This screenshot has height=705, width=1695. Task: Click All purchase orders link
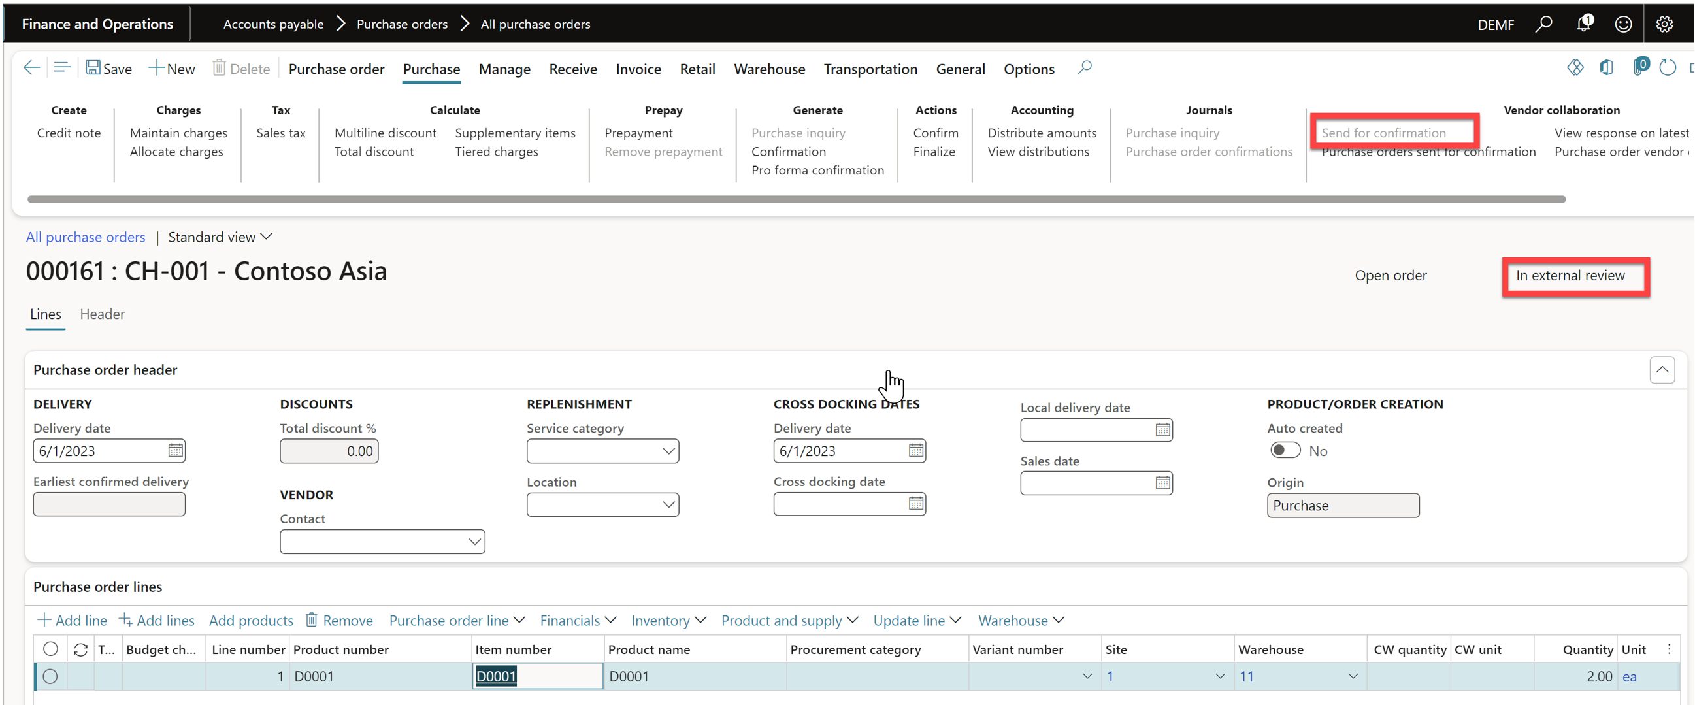[x=86, y=237]
